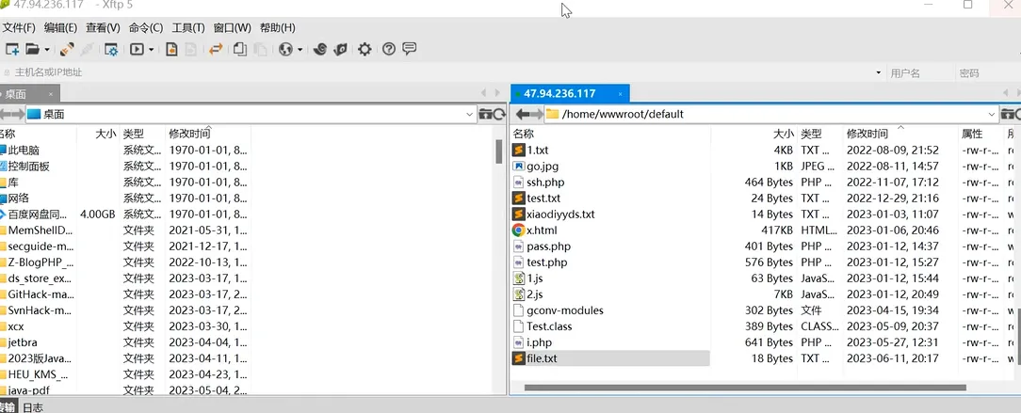The image size is (1021, 413).
Task: Click the speech bubble feedback icon
Action: 410,49
